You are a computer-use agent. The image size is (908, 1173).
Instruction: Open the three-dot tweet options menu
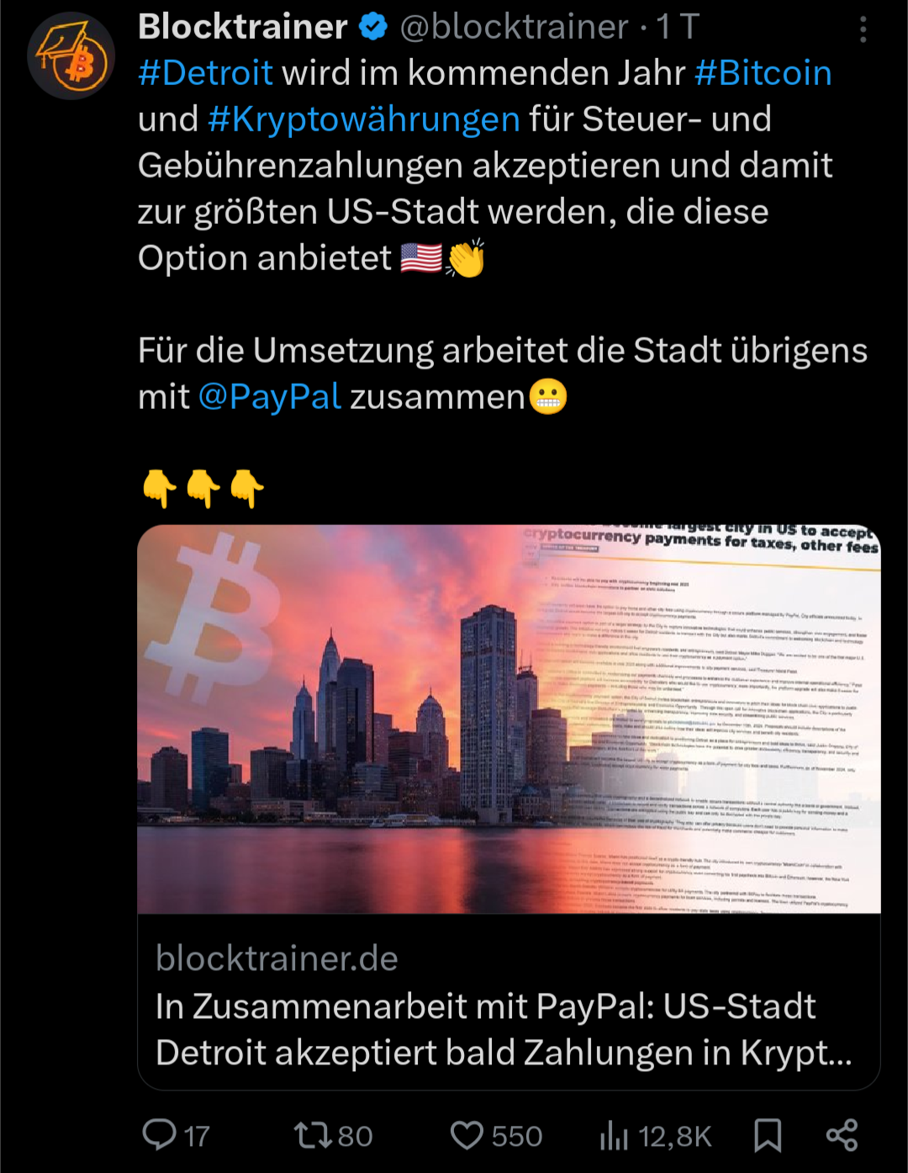pos(863,29)
